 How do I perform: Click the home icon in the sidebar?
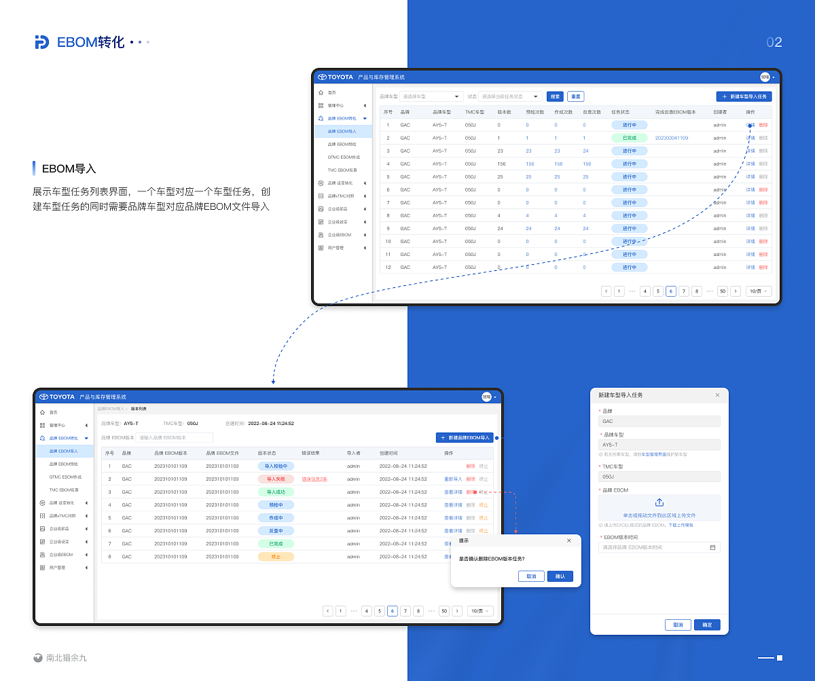(321, 92)
